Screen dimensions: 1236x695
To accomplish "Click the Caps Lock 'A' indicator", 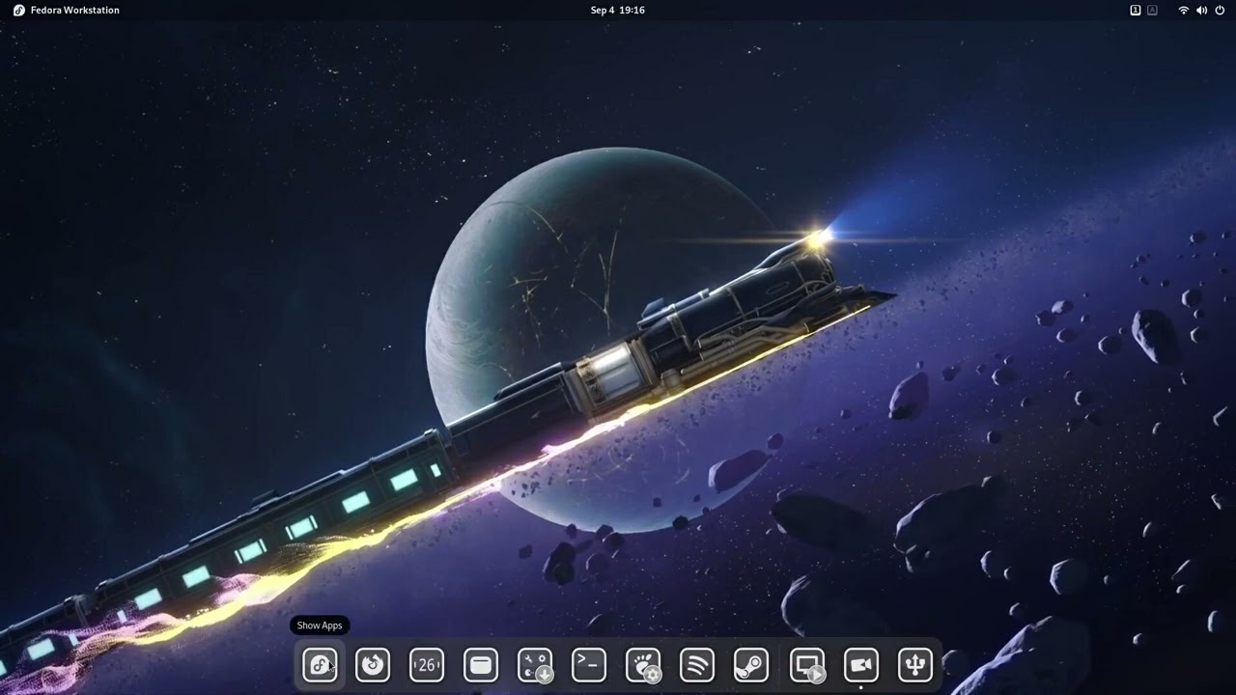I will (x=1152, y=10).
